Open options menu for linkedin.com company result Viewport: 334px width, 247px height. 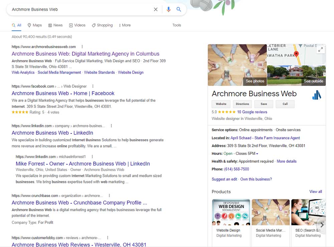pos(111,126)
